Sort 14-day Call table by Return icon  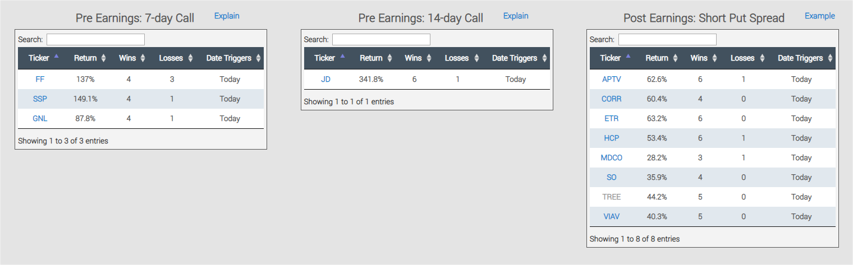click(x=389, y=58)
